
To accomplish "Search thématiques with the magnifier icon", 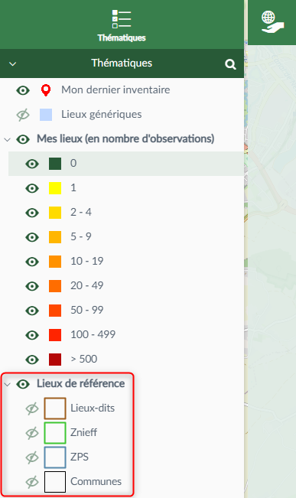I will click(x=230, y=64).
